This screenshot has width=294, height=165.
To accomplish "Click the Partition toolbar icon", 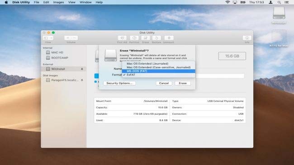I will pyautogui.click(x=134, y=38).
